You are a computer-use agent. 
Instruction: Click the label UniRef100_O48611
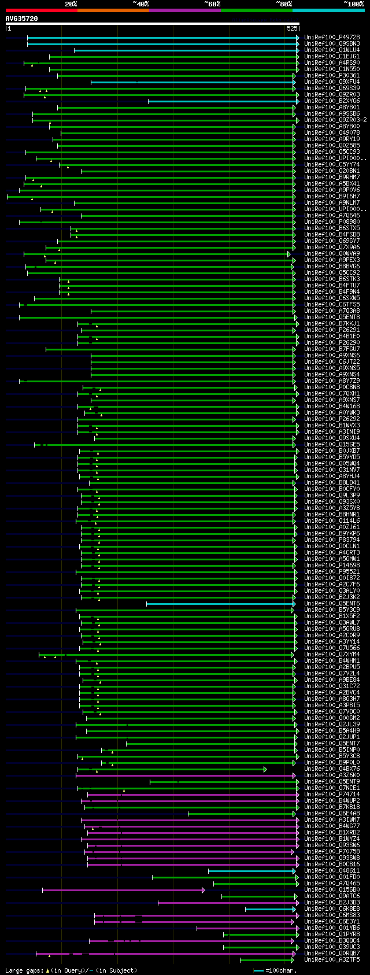(332, 870)
